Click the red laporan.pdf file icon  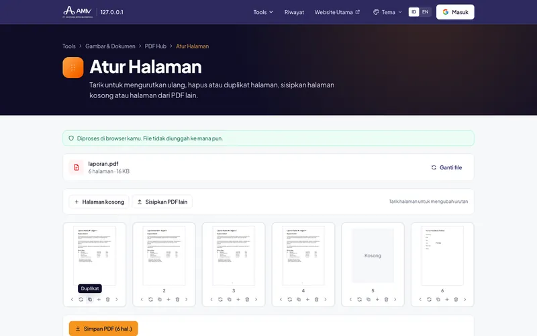(x=77, y=167)
